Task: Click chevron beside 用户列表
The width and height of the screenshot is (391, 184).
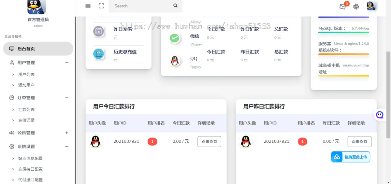Action: point(13,75)
